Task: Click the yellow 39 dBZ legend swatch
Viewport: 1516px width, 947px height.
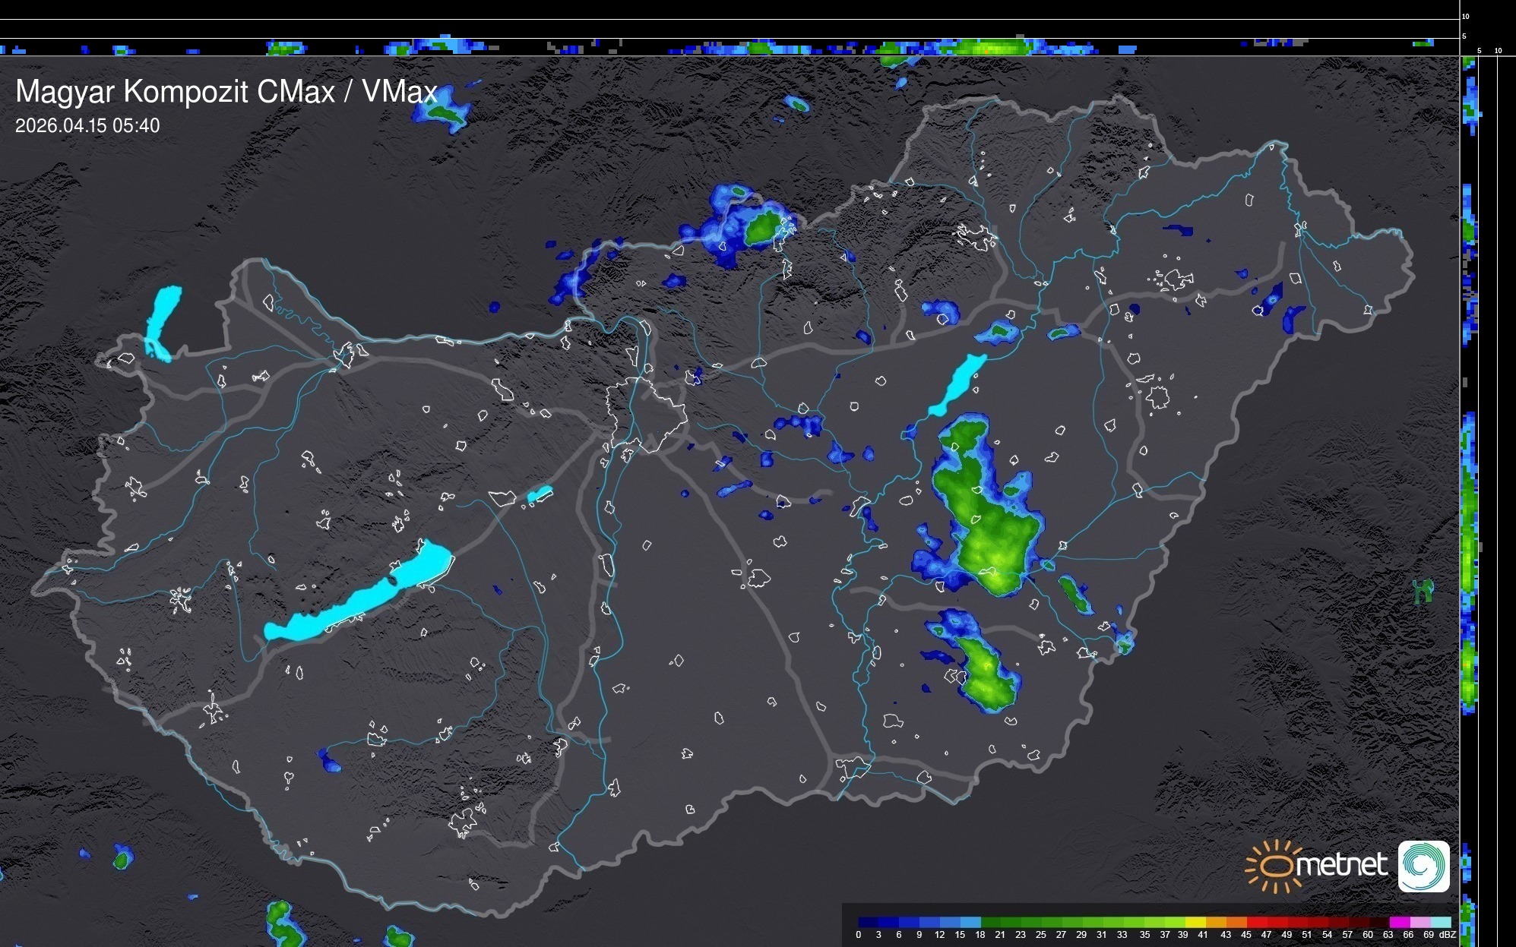Action: point(1195,922)
